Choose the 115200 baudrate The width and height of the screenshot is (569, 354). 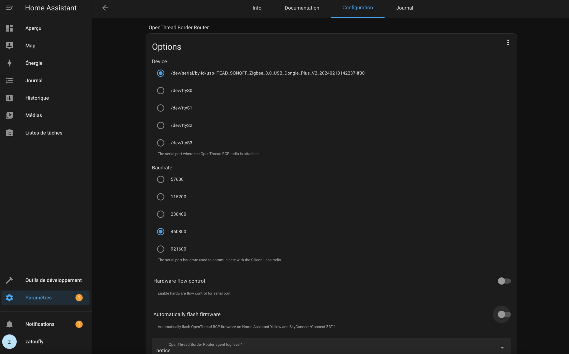(161, 197)
